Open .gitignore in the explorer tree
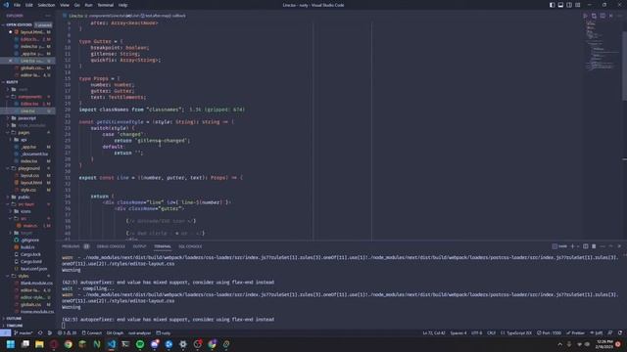627x352 pixels. (30, 241)
